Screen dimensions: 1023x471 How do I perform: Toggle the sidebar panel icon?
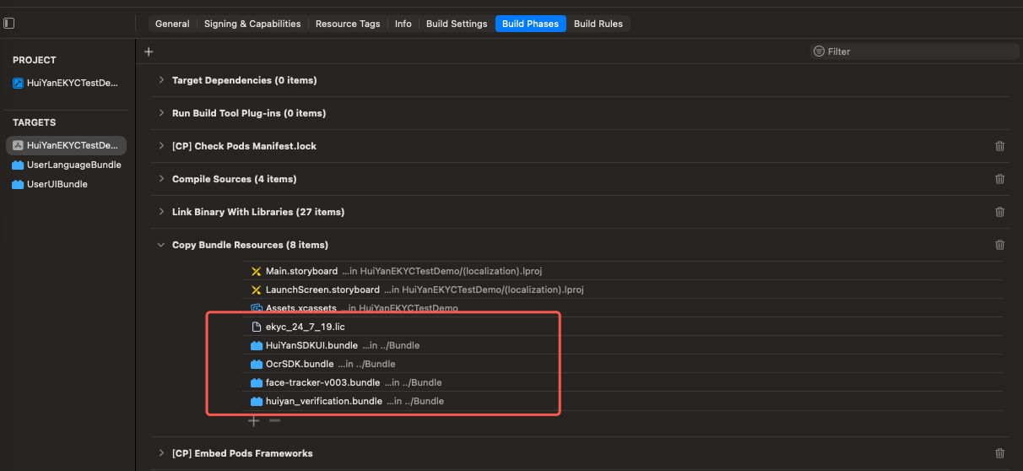pyautogui.click(x=9, y=24)
